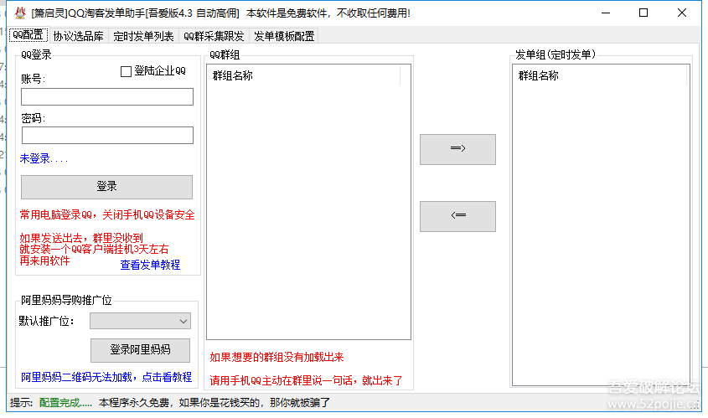This screenshot has width=708, height=418.
Task: Minimize the window
Action: tap(606, 13)
